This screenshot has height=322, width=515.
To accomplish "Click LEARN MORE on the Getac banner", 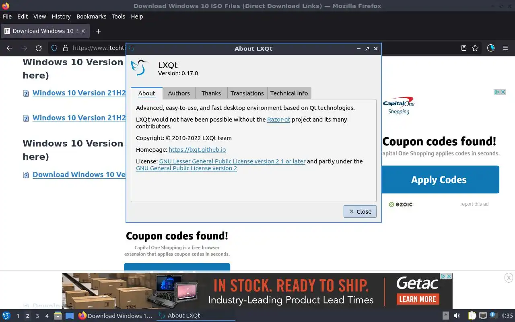I will [x=417, y=299].
